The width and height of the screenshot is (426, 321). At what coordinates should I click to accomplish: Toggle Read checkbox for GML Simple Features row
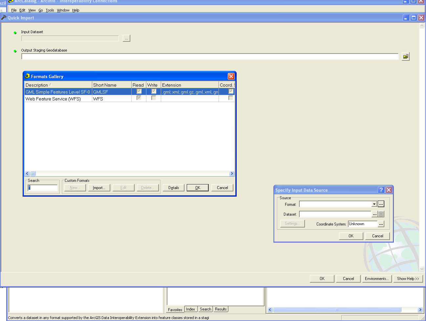pos(139,91)
